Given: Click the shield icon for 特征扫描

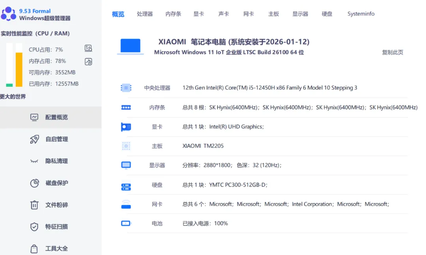Looking at the screenshot, I should pyautogui.click(x=34, y=227).
